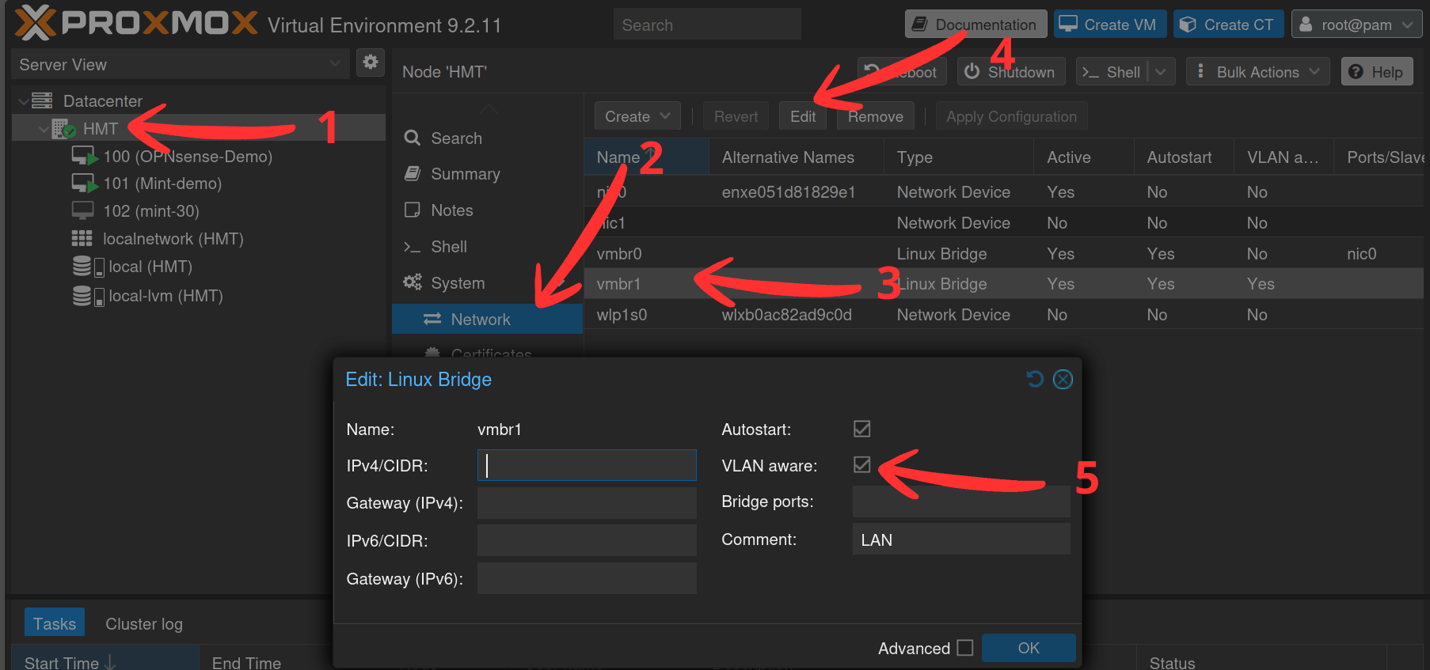Viewport: 1430px width, 670px height.
Task: Open the Server View dropdown
Action: point(335,63)
